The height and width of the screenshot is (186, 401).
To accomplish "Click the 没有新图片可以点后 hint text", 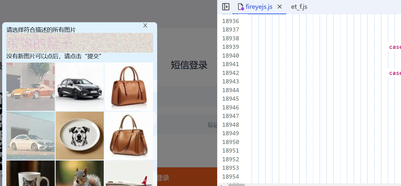I will [54, 56].
